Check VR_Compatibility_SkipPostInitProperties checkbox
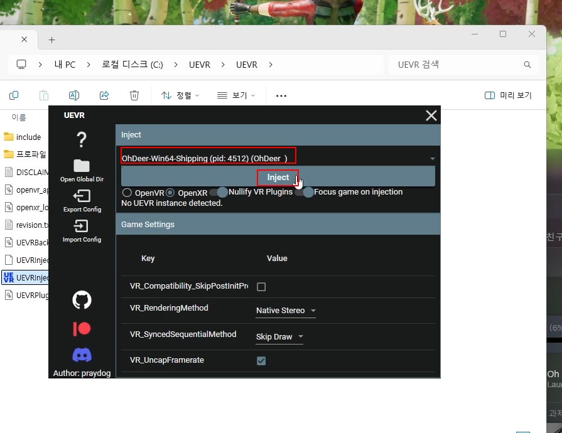The width and height of the screenshot is (562, 433). point(261,287)
